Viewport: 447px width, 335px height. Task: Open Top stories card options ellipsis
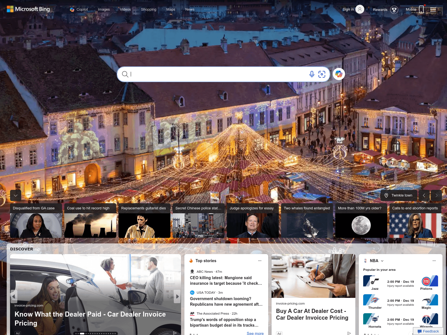pos(260,261)
